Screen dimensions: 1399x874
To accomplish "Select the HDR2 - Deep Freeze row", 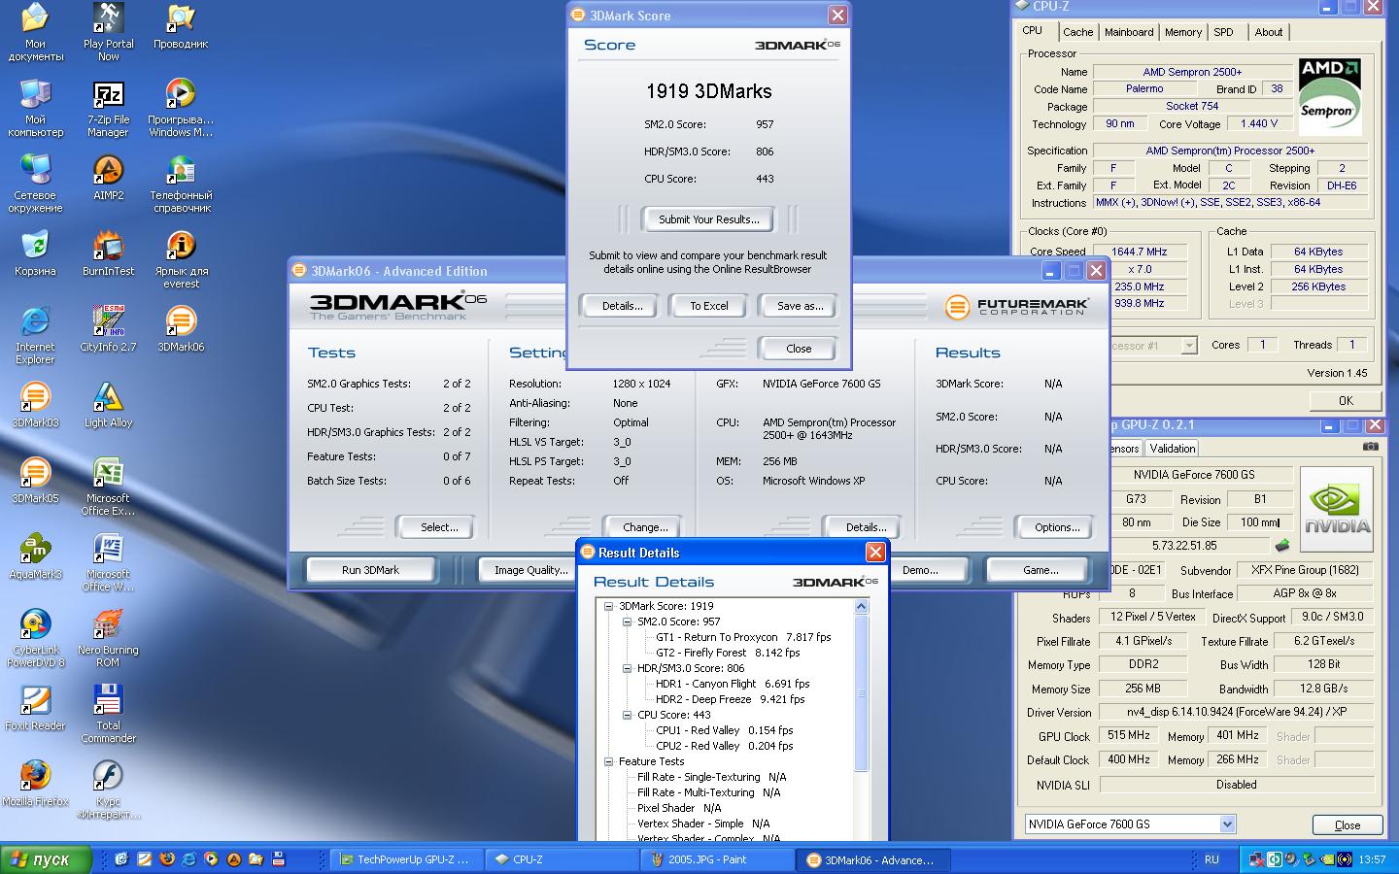I will 730,699.
